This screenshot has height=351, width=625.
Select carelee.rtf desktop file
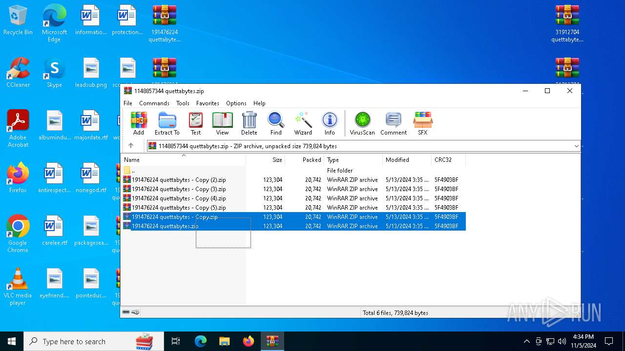(54, 231)
